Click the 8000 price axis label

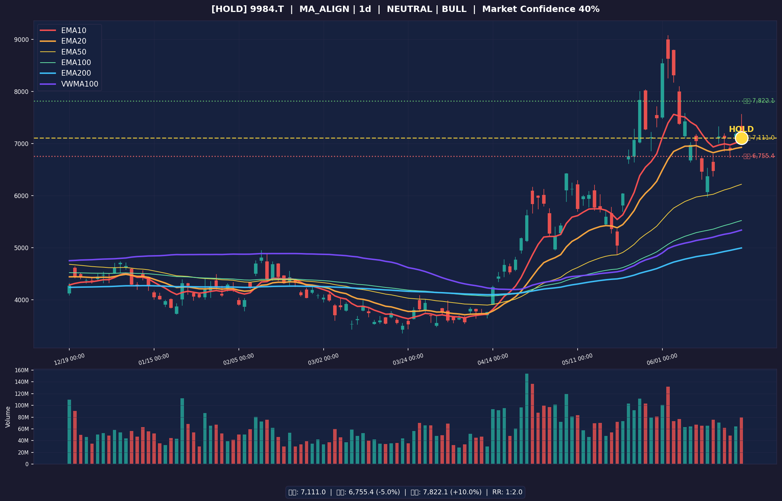22,91
